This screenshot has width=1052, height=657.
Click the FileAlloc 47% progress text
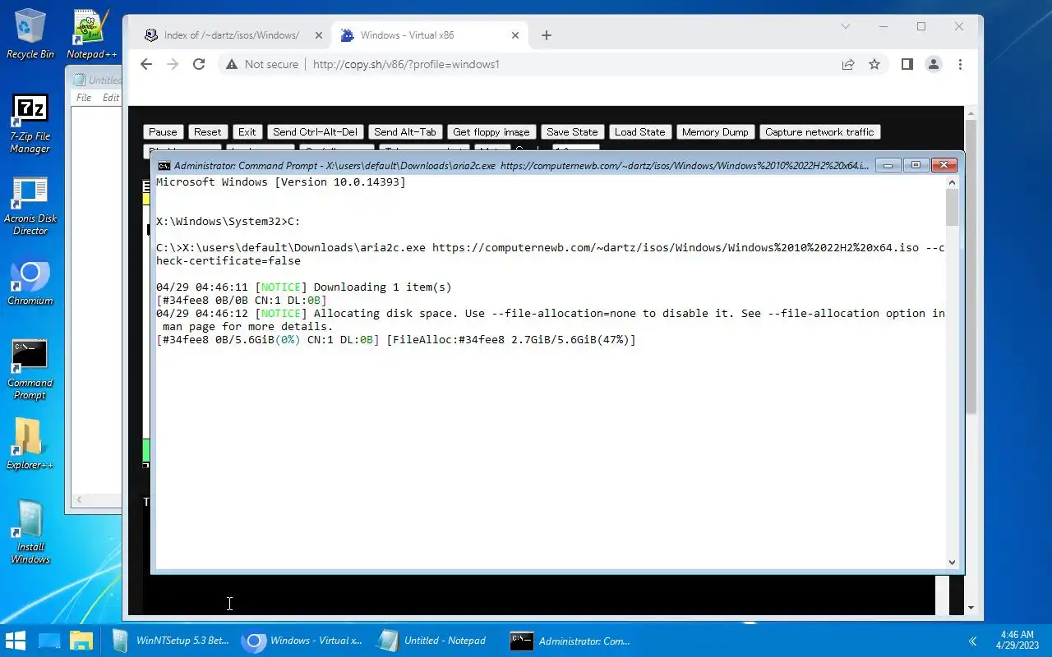tap(511, 340)
